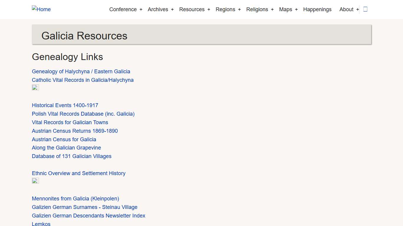Expand the Archives dropdown menu
The height and width of the screenshot is (226, 403).
[x=158, y=9]
